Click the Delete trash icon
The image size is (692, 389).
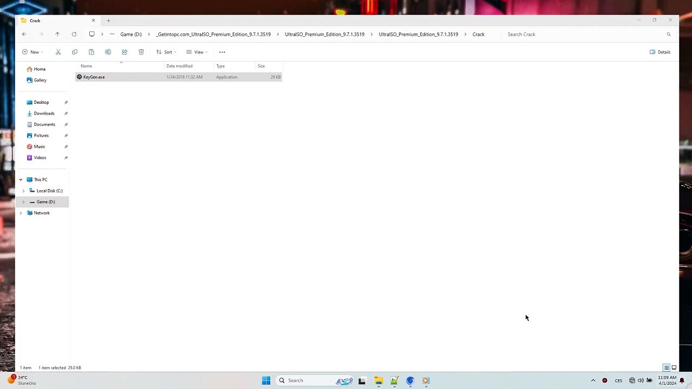click(x=141, y=52)
